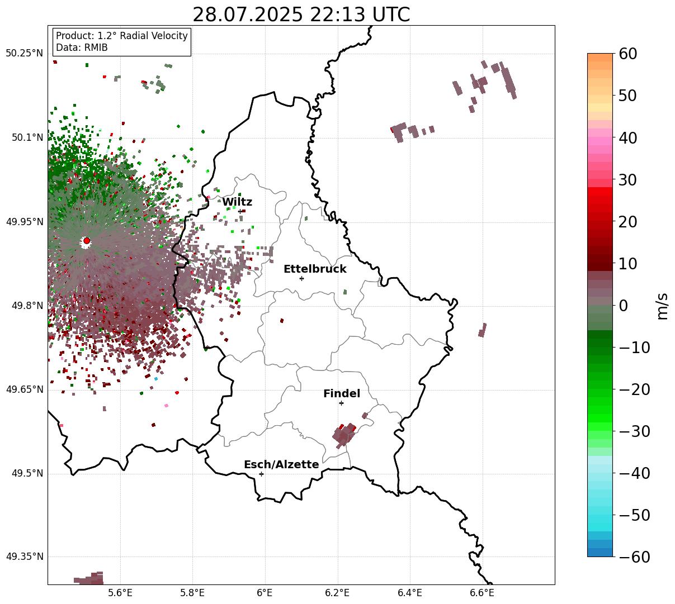Click the colorbar value −40

click(x=634, y=473)
